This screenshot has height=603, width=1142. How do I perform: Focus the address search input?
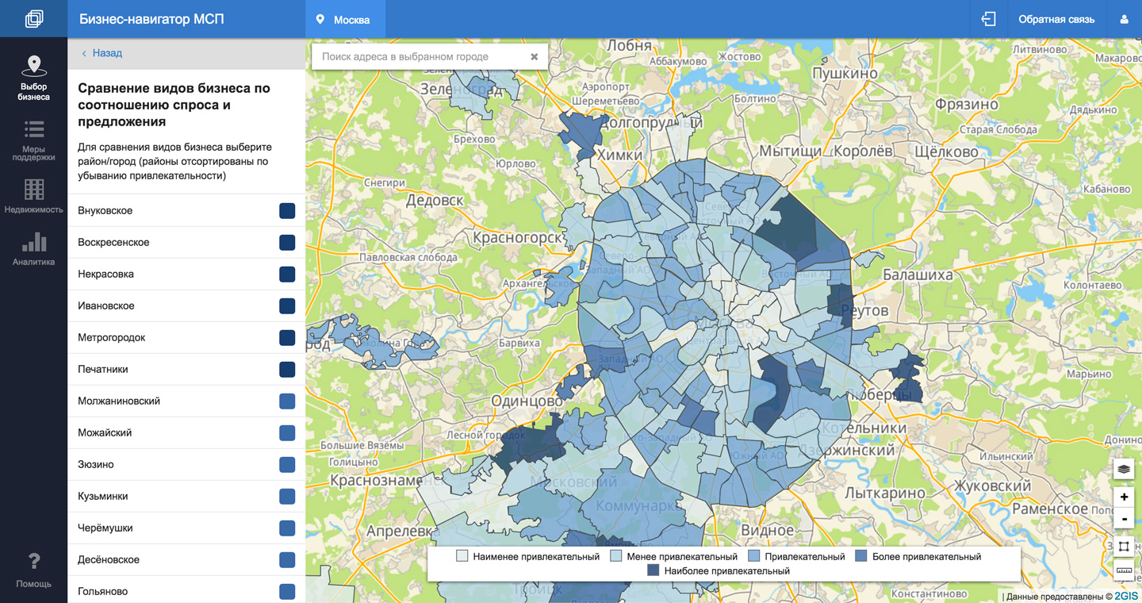(x=419, y=56)
